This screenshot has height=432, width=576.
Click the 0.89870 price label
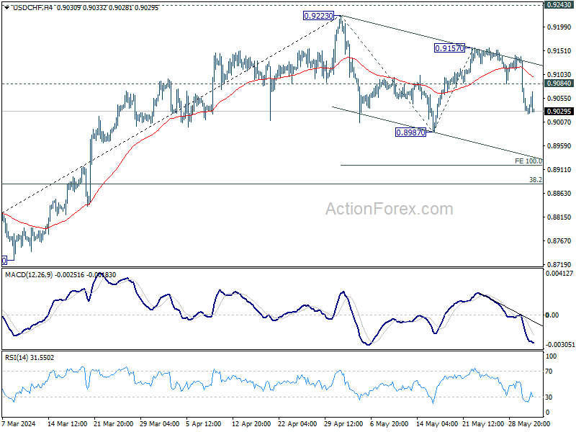click(410, 132)
